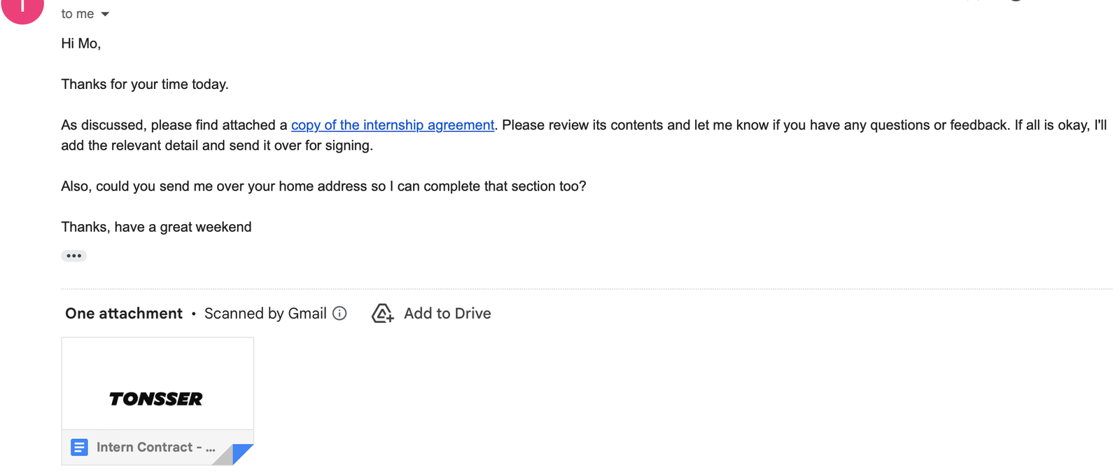Click the "to me" recipient text
This screenshot has height=474, width=1120.
coord(77,14)
